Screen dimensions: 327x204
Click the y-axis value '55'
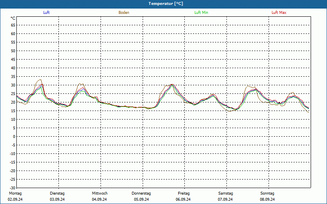[13, 42]
